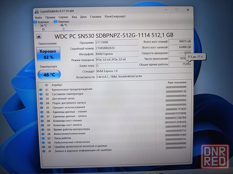
Task: Click the blue health indicator for disk D:
Action: (35, 22)
